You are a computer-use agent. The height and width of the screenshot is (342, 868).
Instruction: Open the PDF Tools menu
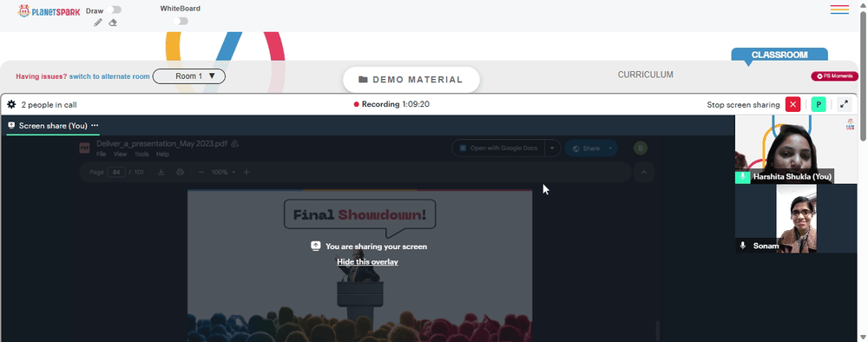click(141, 155)
